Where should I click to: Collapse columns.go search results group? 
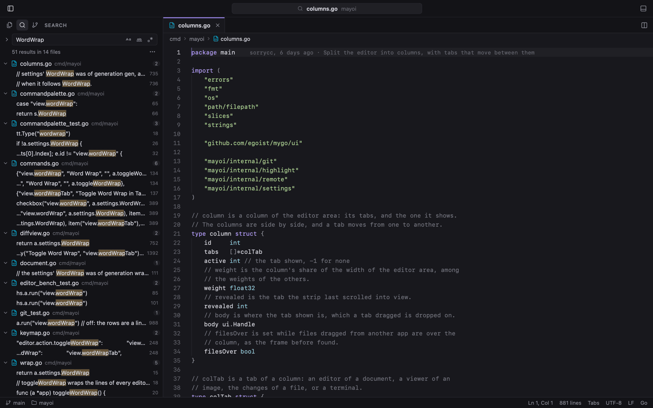click(x=6, y=64)
